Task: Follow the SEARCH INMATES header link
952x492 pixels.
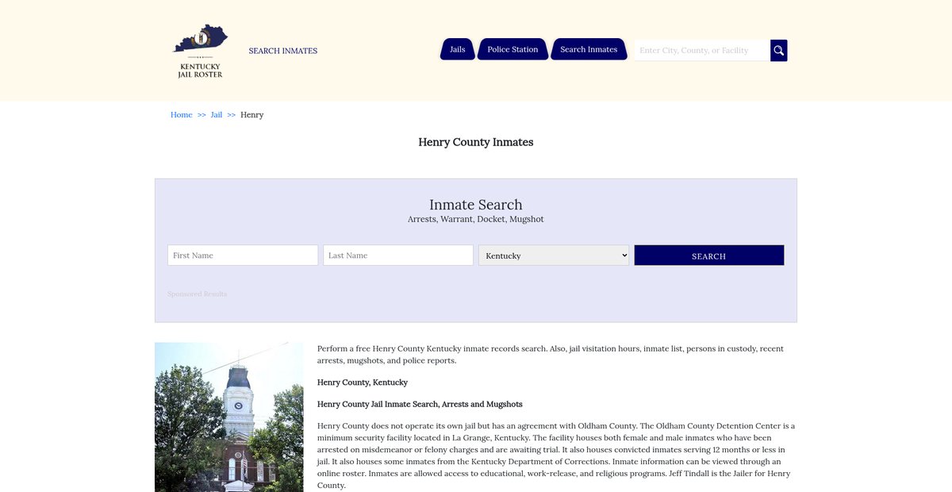Action: (x=283, y=51)
